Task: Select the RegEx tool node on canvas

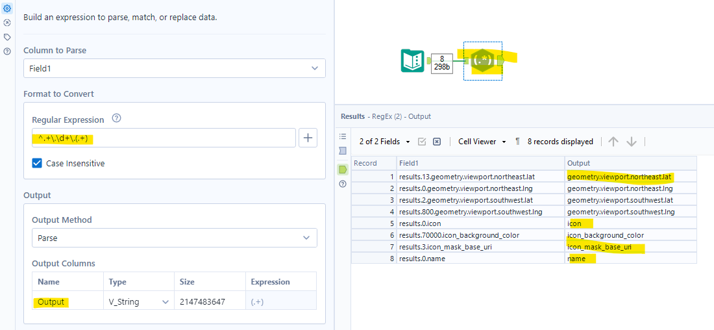Action: (482, 60)
